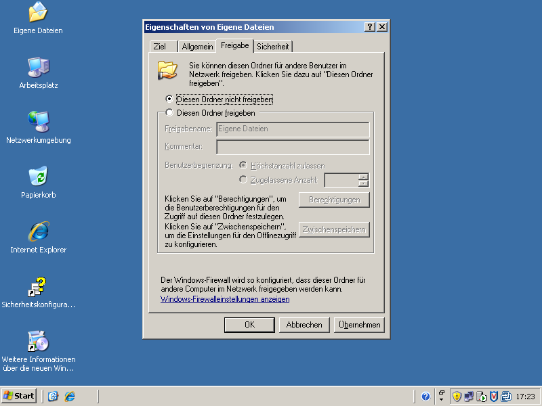Click the Zwischenspeichern button
542x406 pixels.
click(x=334, y=229)
